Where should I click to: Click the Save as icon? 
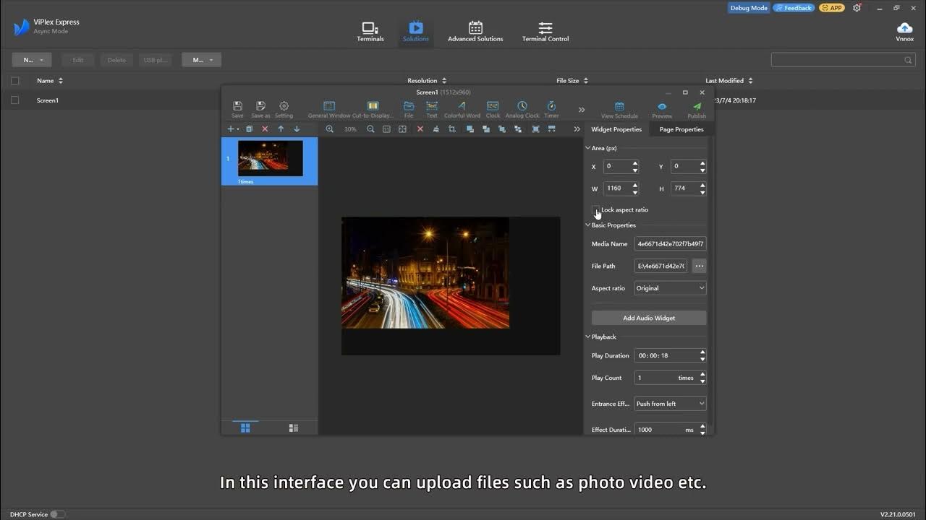(x=260, y=106)
